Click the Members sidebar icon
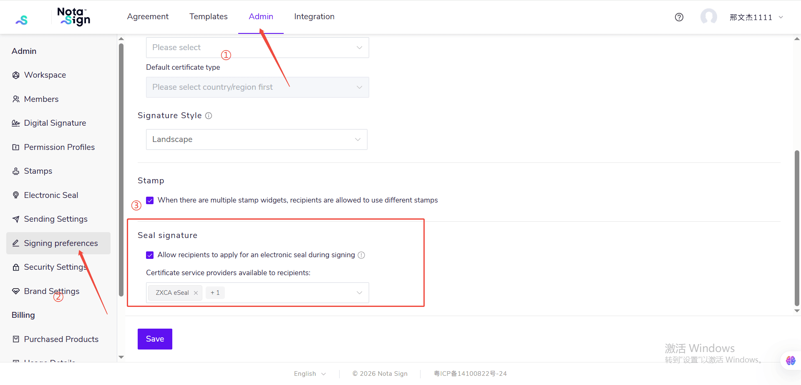The height and width of the screenshot is (385, 801). (x=16, y=99)
